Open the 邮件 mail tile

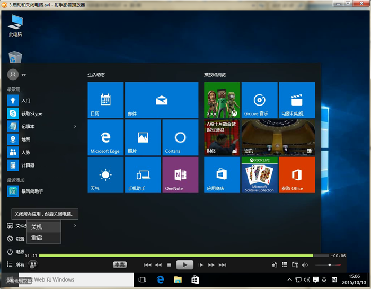pos(162,100)
